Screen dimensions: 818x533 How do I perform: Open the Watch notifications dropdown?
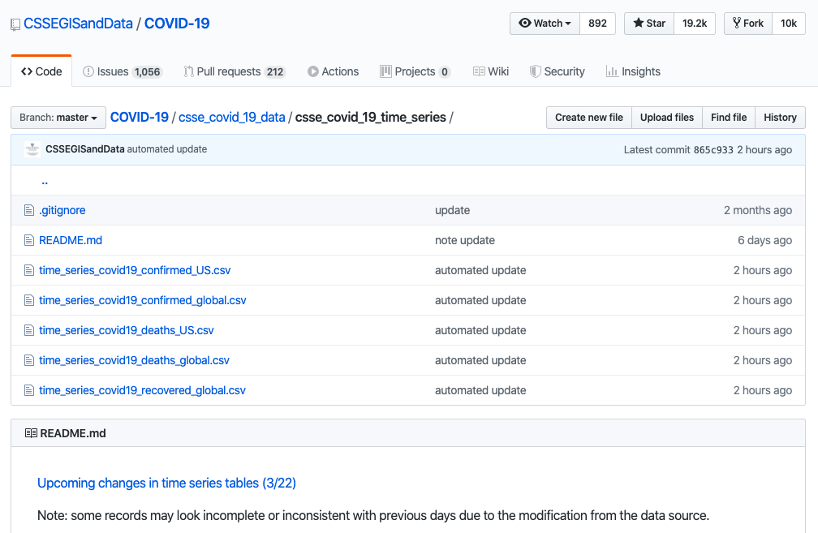pyautogui.click(x=545, y=24)
